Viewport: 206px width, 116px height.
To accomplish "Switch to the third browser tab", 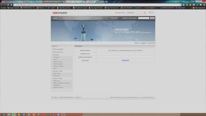I will coord(52,2).
